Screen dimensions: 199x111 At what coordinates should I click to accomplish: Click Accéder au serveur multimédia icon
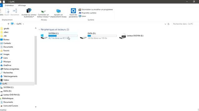(x=29, y=10)
